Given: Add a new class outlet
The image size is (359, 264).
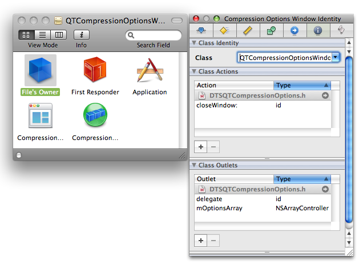Looking at the screenshot, I should tap(201, 241).
